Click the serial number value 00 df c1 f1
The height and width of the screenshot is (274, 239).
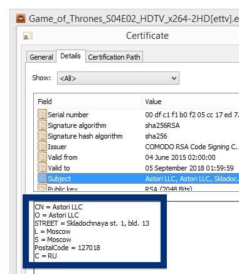coord(192,115)
